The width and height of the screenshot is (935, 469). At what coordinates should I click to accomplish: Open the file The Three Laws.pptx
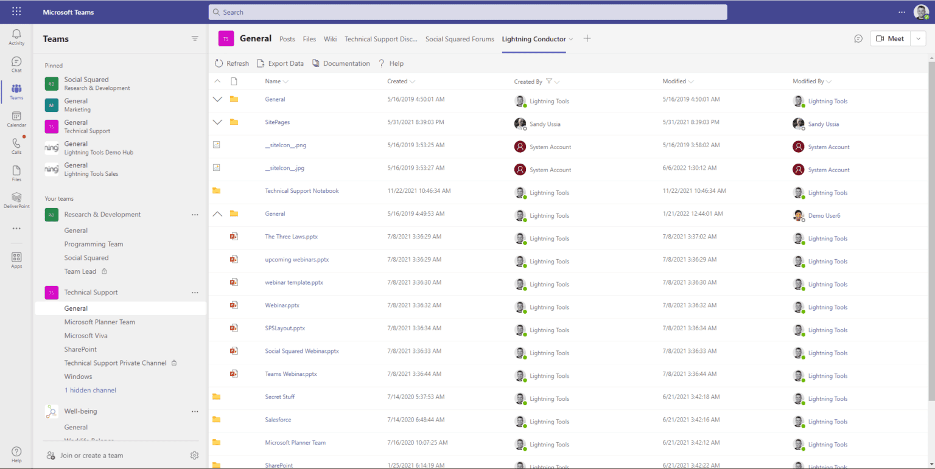291,236
